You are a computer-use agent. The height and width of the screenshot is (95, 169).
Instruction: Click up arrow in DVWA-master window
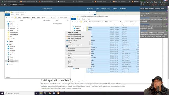pyautogui.click(x=79, y=22)
